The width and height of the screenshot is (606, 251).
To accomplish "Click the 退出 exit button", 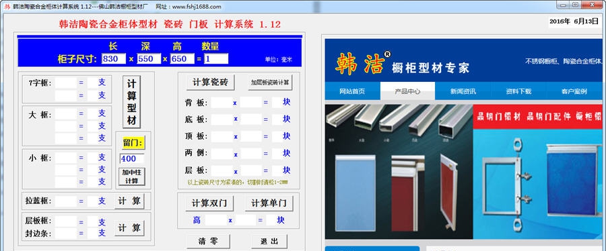I will click(269, 241).
